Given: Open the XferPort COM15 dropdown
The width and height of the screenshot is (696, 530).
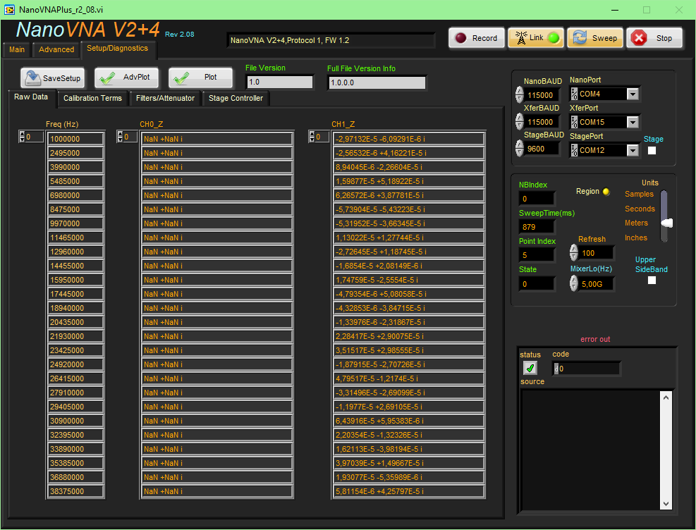Looking at the screenshot, I should [633, 122].
